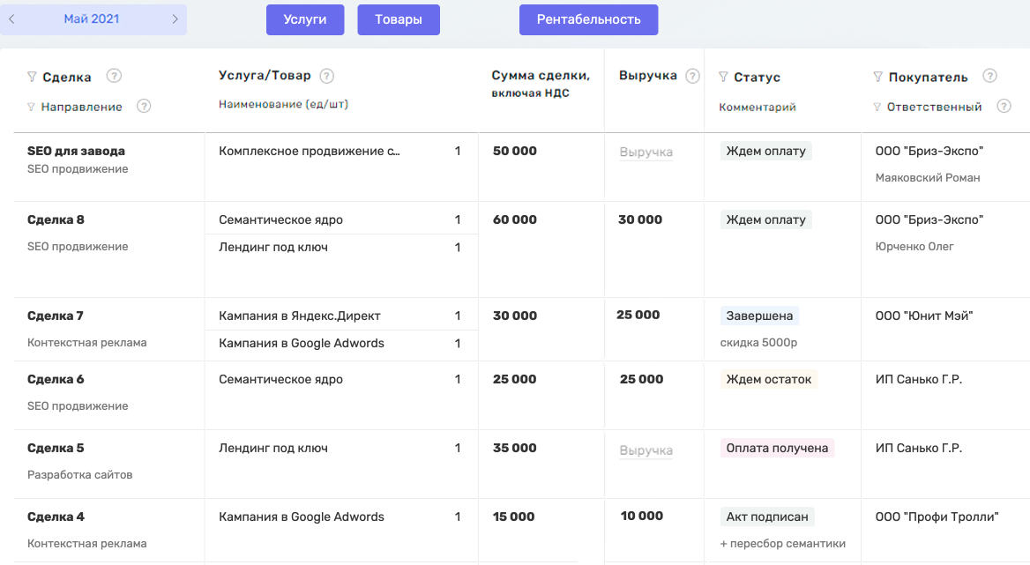Fill Выручка field for Сделка 5
This screenshot has height=565, width=1030.
[x=646, y=450]
